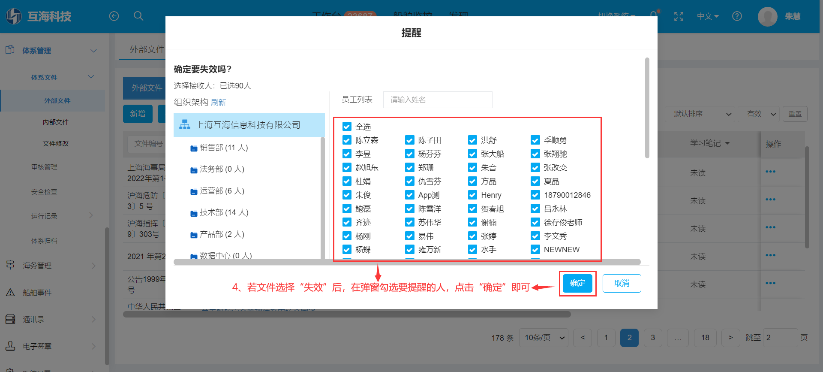Viewport: 823px width, 372px height.
Task: Uncheck the 18790012846 checkbox
Action: (535, 195)
